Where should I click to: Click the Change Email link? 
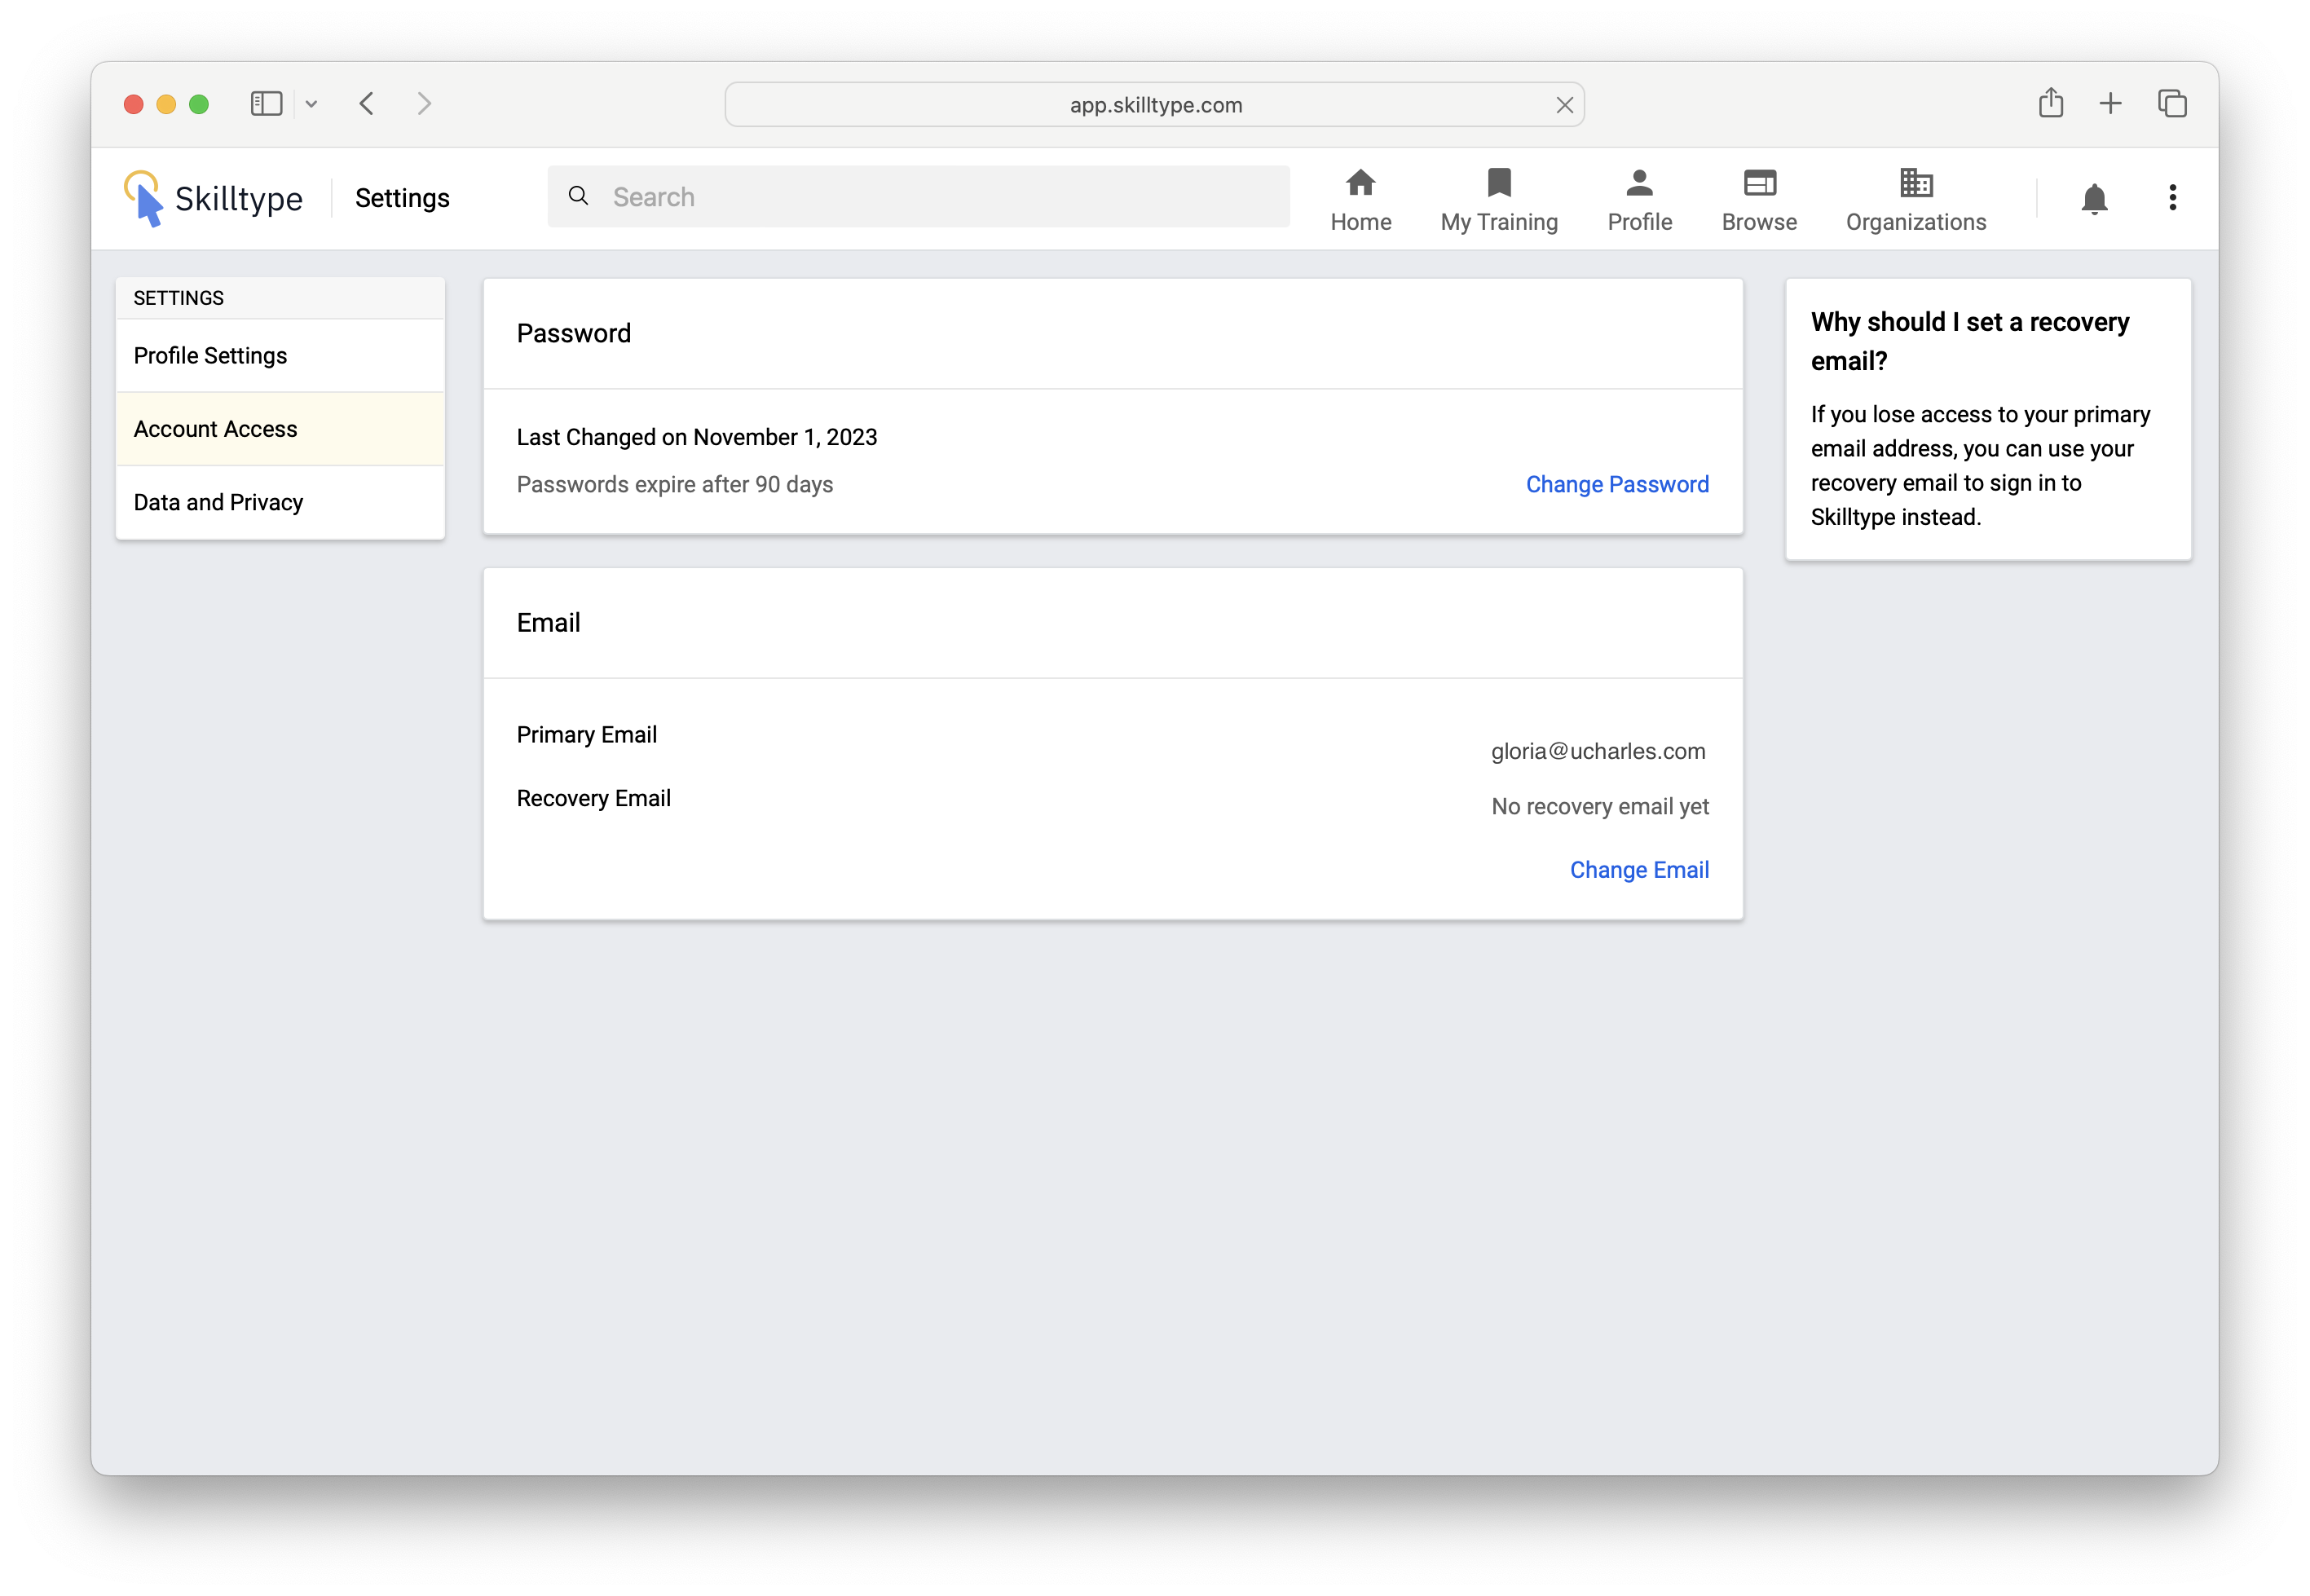(1638, 870)
